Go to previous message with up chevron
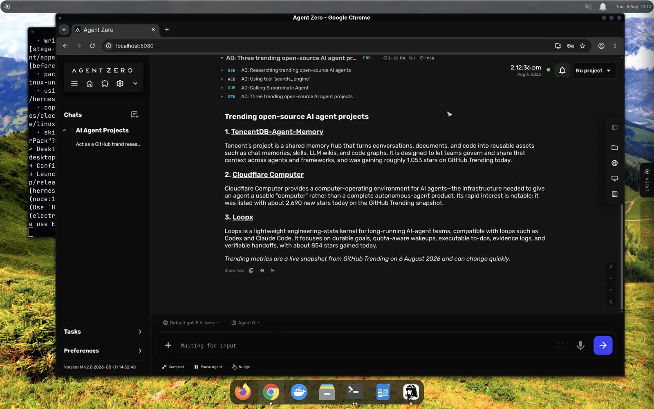 pos(611,279)
